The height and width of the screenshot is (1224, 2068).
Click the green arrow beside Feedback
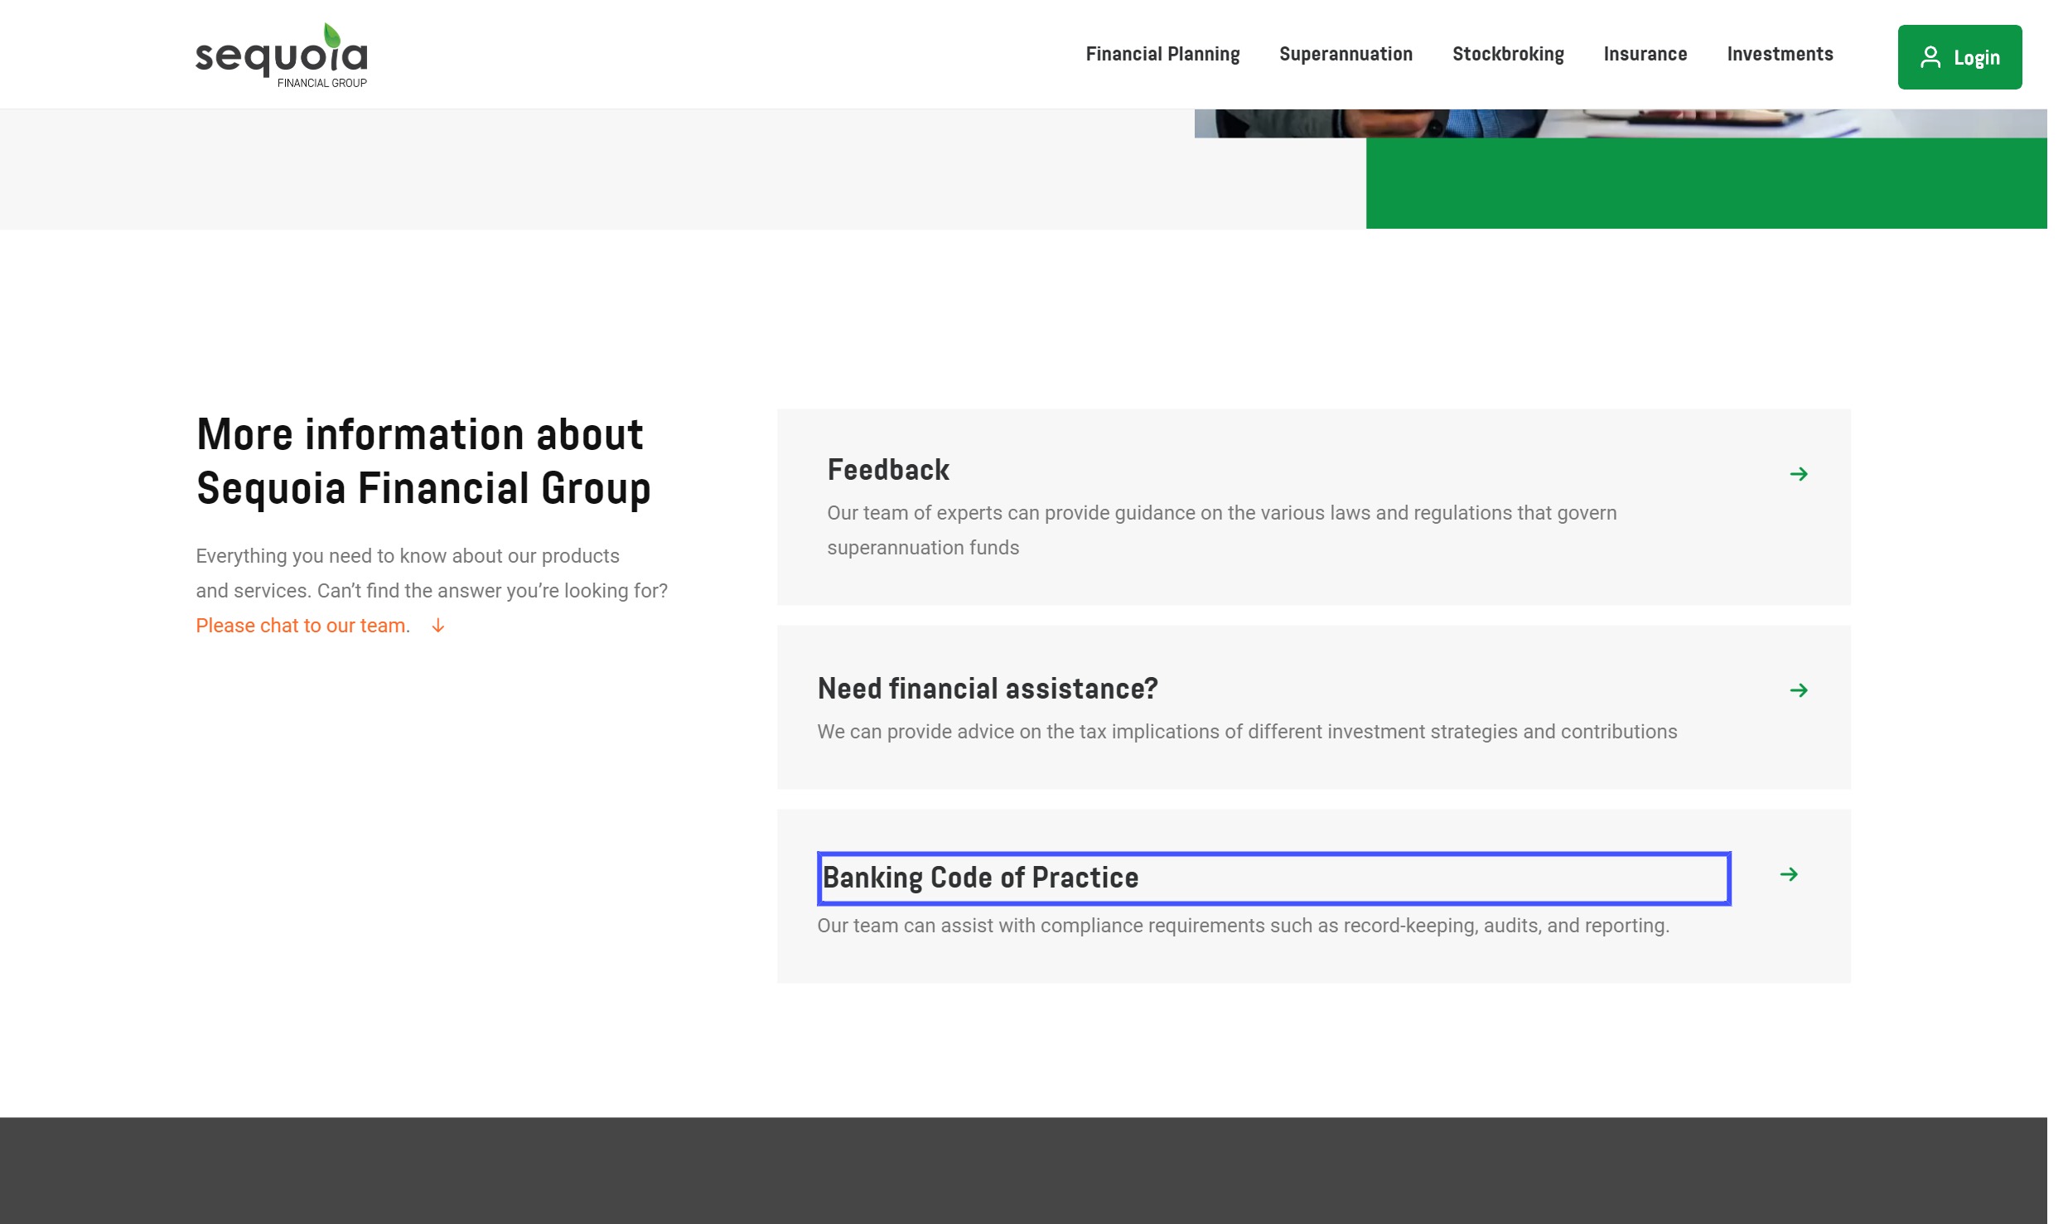pos(1798,474)
